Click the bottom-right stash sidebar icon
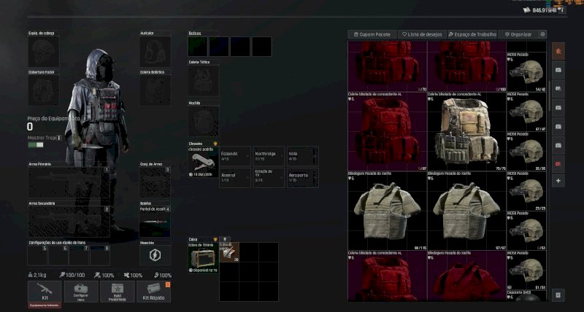Viewport: 584px width, 312px height. click(558, 295)
